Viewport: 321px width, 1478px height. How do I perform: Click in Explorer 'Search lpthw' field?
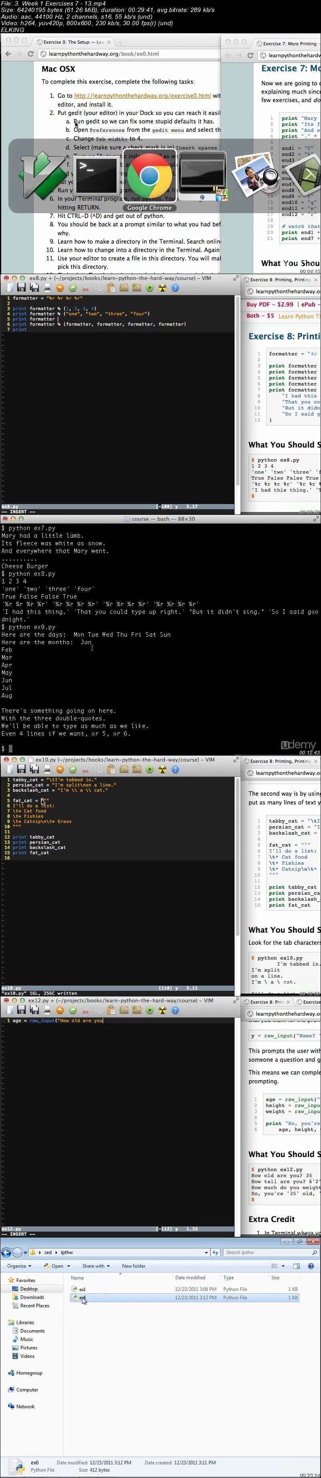[271, 1252]
